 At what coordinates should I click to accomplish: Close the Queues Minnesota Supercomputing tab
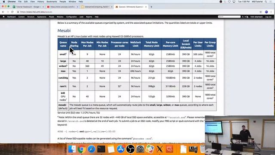tap(146, 7)
